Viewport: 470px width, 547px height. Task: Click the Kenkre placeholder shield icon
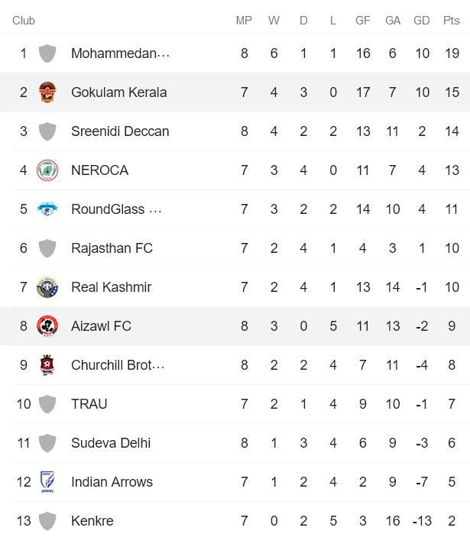click(47, 521)
